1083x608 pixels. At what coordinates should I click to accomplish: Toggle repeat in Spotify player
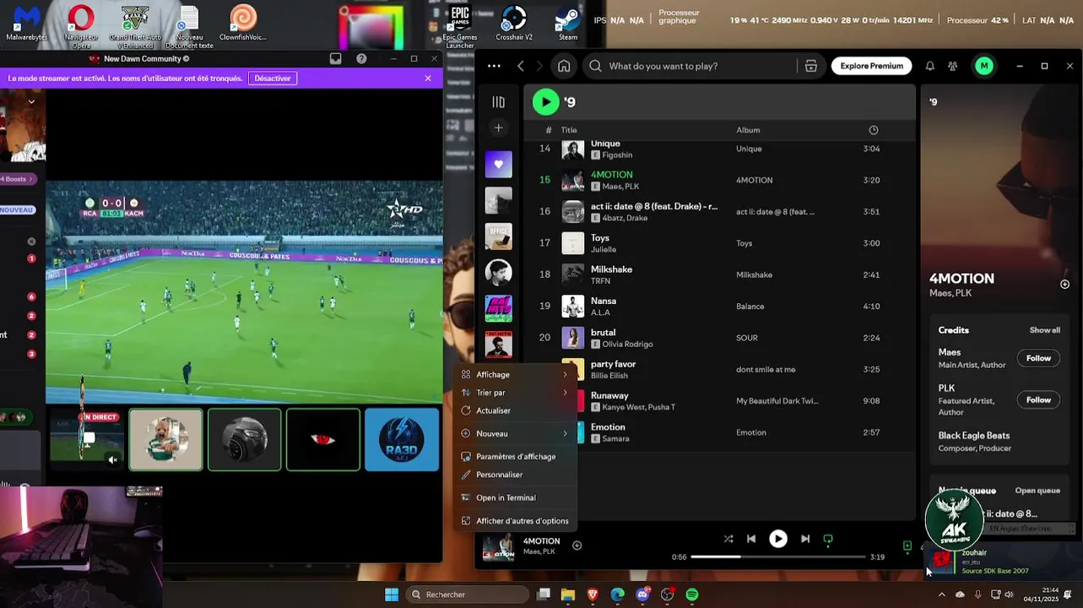click(828, 539)
